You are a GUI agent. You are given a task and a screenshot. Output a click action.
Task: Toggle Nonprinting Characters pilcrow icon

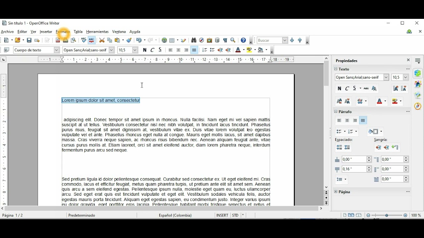pyautogui.click(x=225, y=40)
